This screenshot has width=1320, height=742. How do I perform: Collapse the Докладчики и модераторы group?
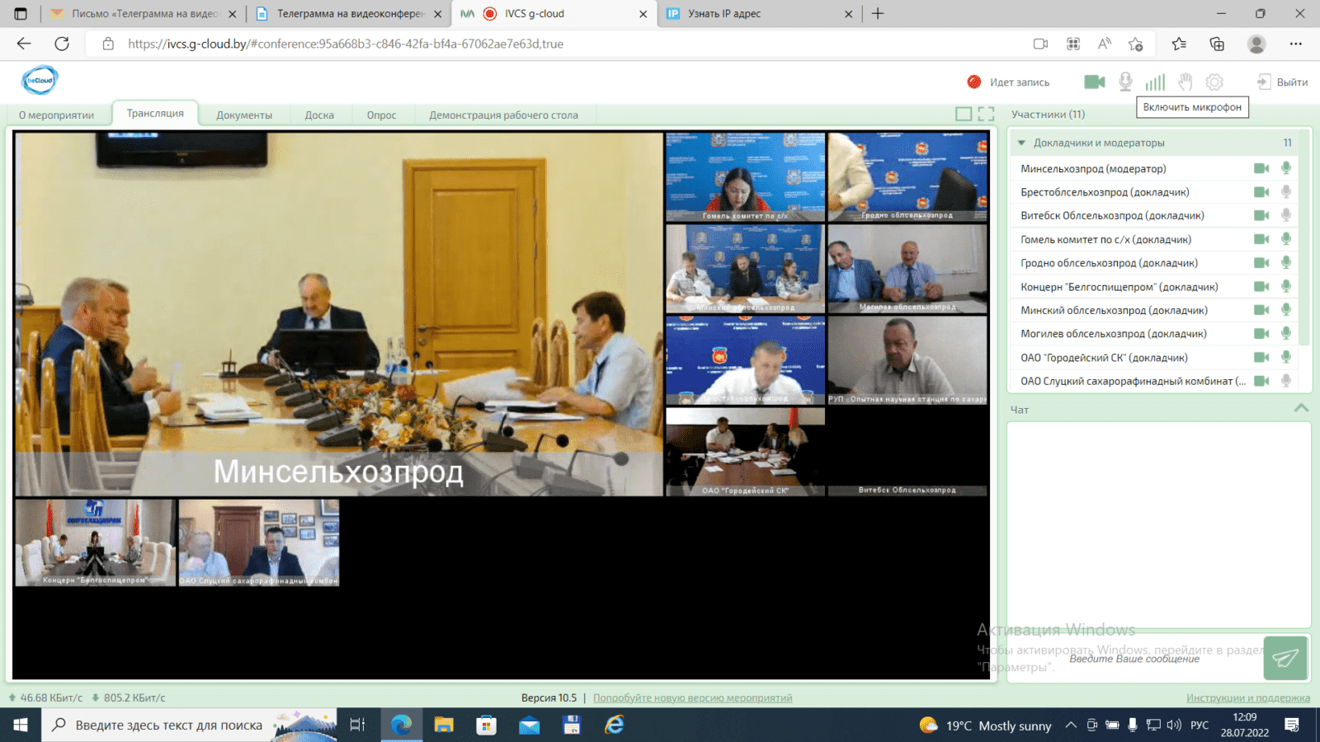pyautogui.click(x=1021, y=143)
